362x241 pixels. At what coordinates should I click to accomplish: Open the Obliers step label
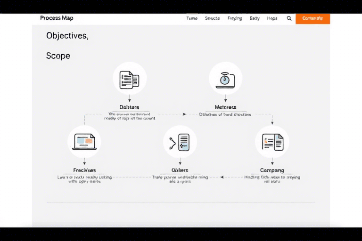180,170
